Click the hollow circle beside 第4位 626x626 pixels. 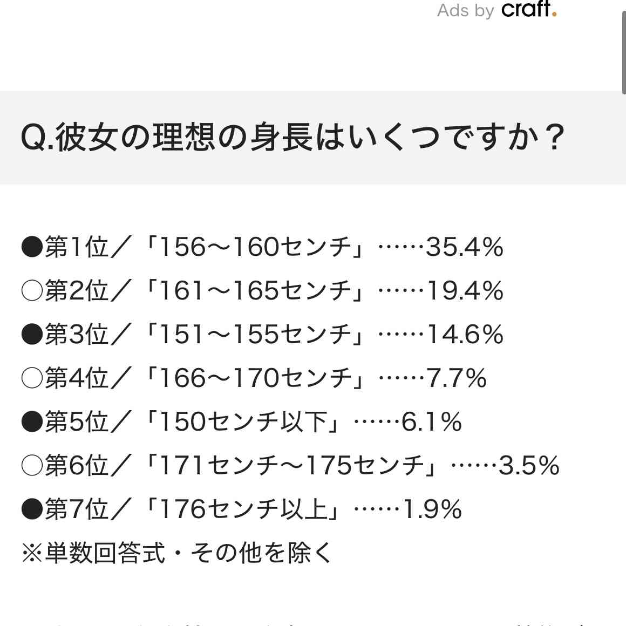[32, 378]
